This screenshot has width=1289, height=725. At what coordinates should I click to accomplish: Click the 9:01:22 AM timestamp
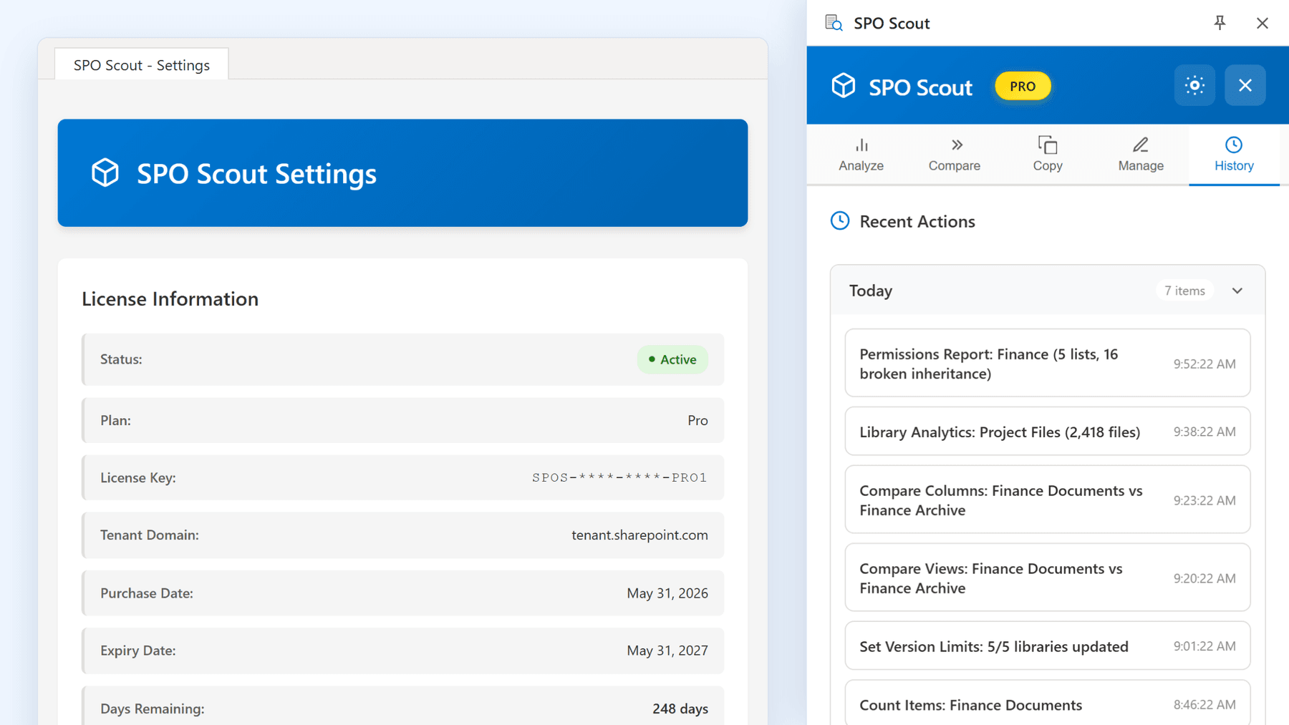click(x=1204, y=646)
